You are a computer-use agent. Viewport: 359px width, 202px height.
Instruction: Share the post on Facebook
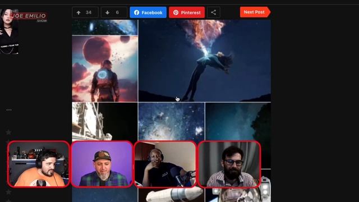pos(148,12)
